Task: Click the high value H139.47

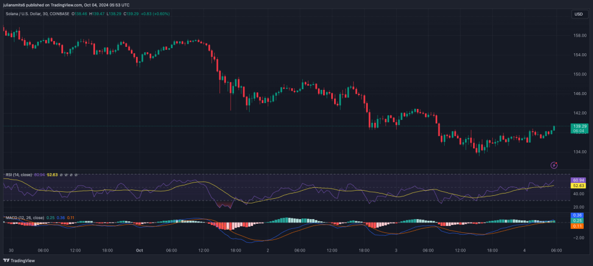Action: click(97, 14)
